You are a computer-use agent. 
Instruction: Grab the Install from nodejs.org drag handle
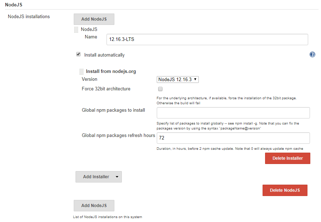(x=81, y=72)
